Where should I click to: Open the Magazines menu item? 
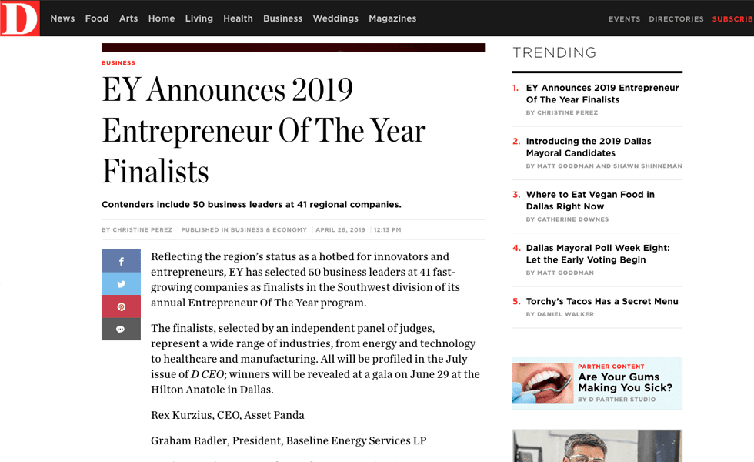point(392,18)
